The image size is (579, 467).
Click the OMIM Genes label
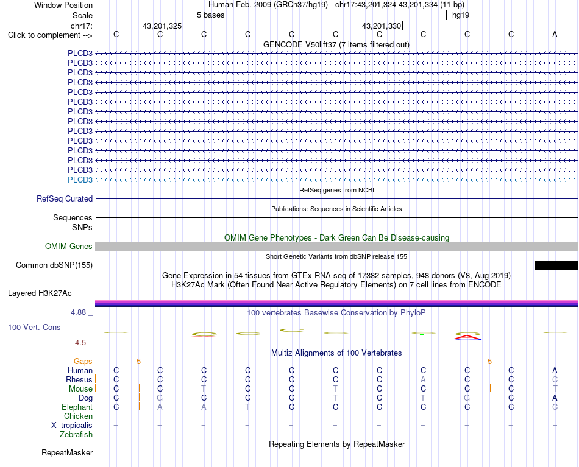point(68,246)
